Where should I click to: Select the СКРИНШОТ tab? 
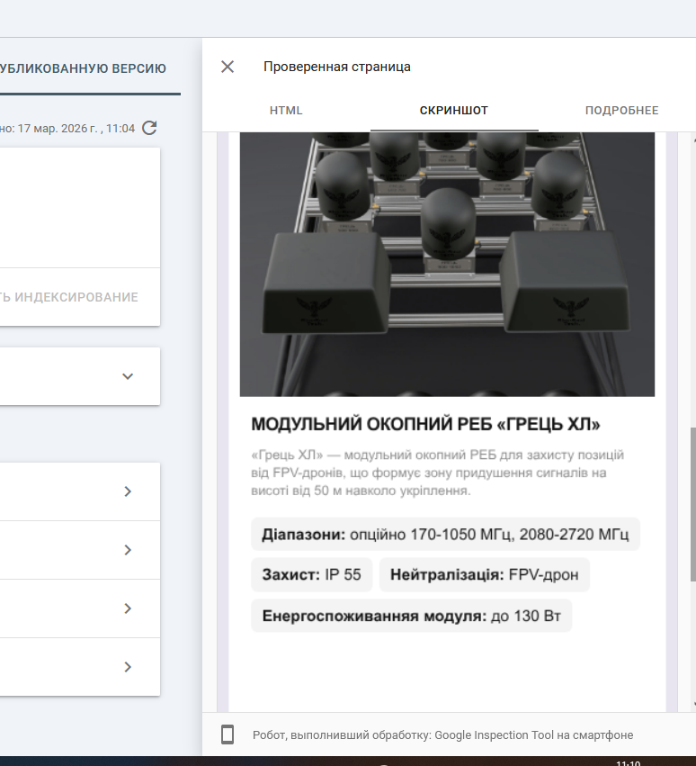coord(454,111)
